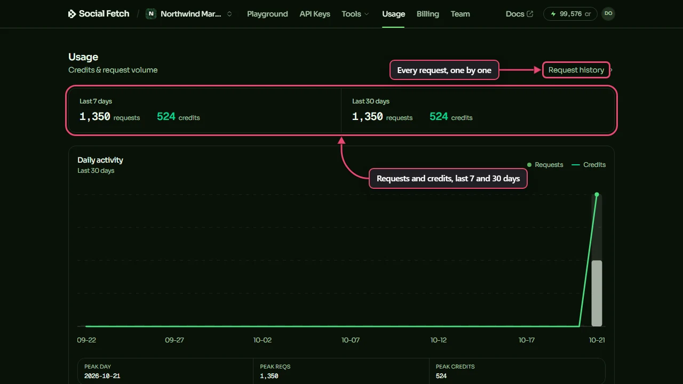The width and height of the screenshot is (683, 384).
Task: Expand the Tools dropdown menu
Action: point(355,14)
